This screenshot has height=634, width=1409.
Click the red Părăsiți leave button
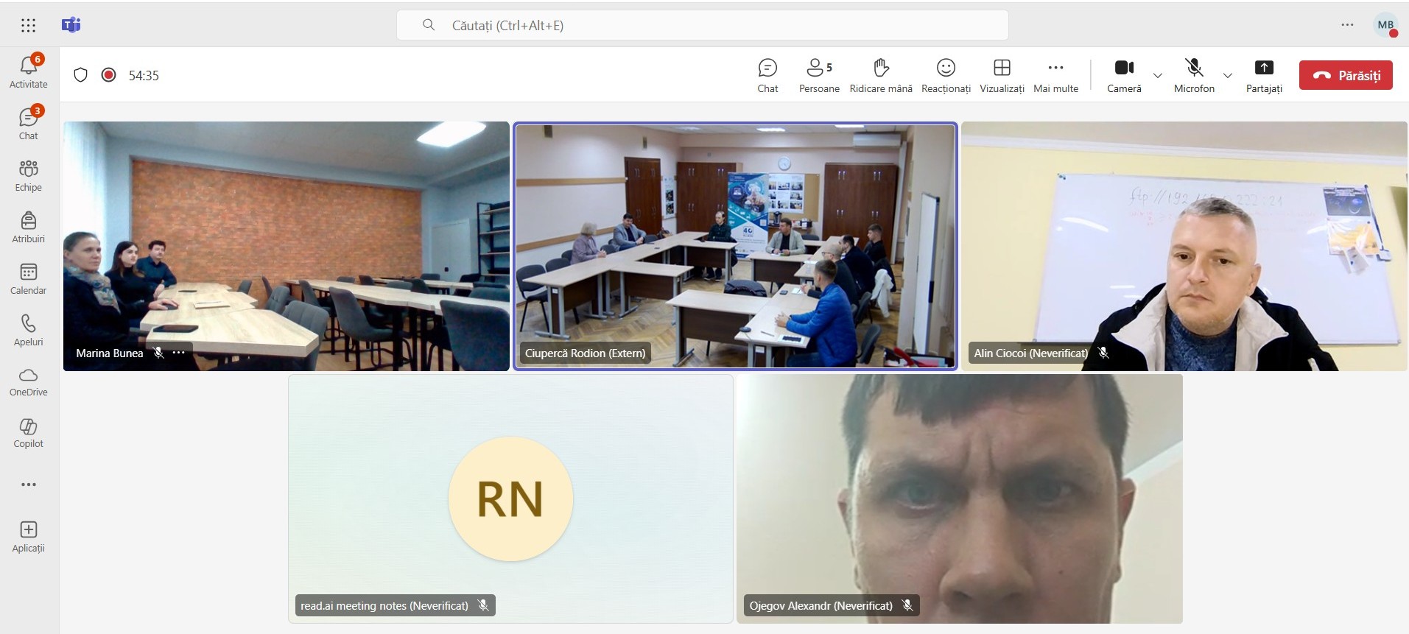[x=1346, y=75]
